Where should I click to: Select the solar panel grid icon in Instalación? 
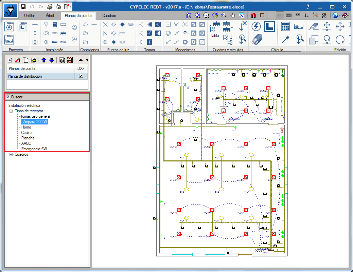55,24
